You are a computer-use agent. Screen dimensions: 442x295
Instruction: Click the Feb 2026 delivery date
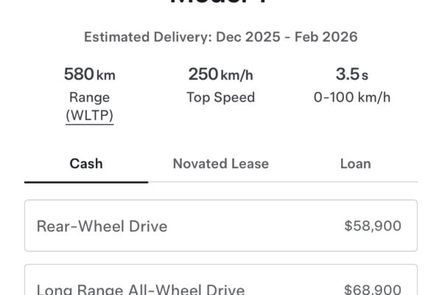(x=328, y=37)
